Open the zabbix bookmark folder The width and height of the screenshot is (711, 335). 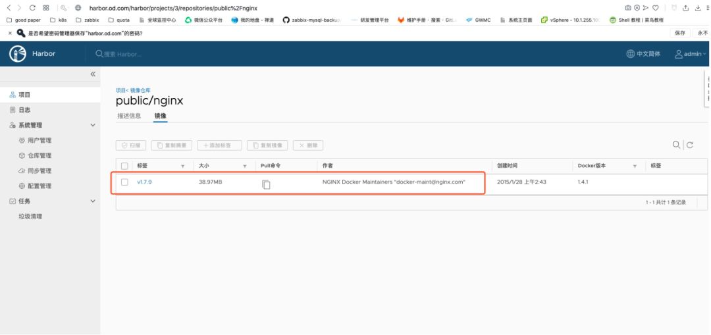[x=87, y=20]
